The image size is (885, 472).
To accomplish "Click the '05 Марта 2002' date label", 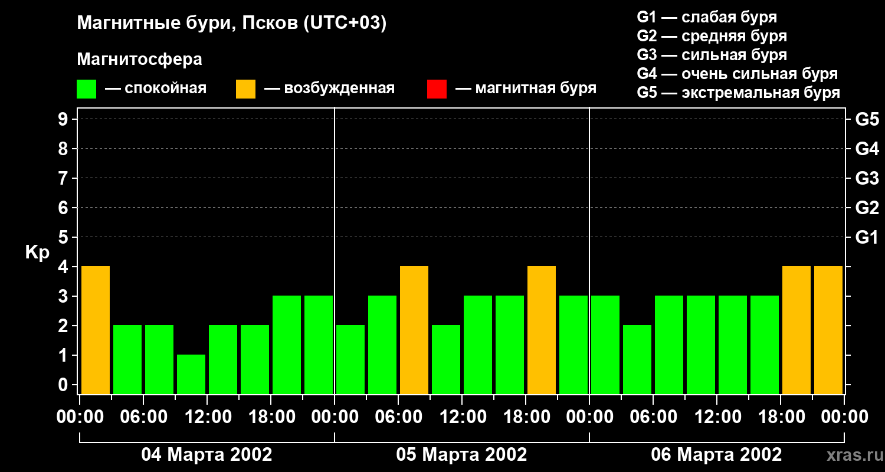I will point(462,454).
